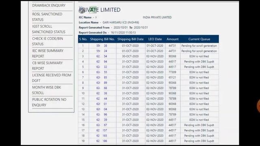
Task: Open shipping bill ending 186 in row 19
Action: [x=102, y=141]
